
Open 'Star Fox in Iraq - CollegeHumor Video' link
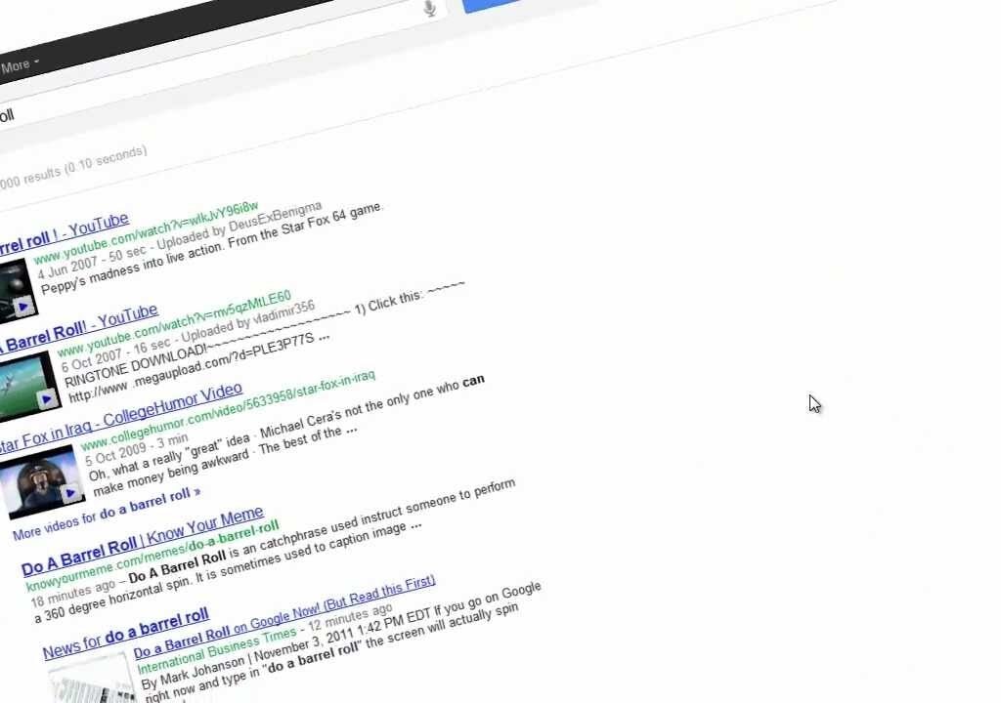coord(120,417)
